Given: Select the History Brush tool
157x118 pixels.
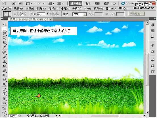Looking at the screenshot, I should pyautogui.click(x=4, y=66).
